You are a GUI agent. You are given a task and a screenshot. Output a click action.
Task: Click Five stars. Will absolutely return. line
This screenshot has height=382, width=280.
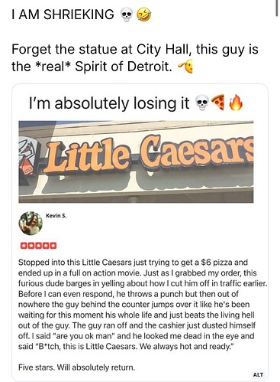(x=76, y=367)
